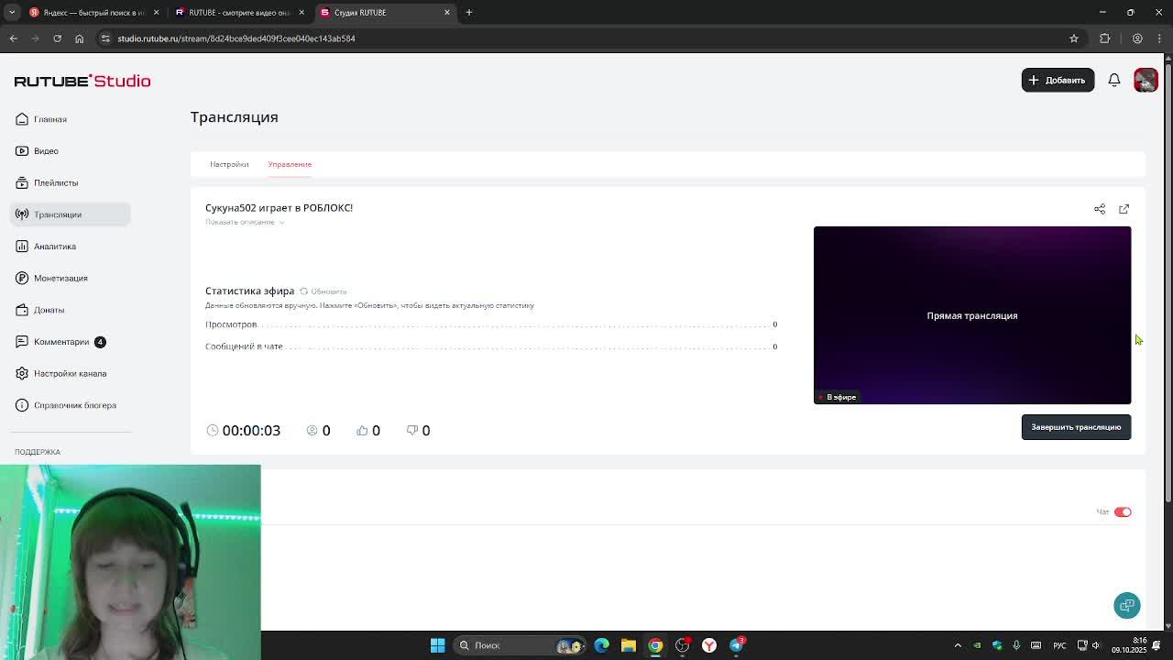1173x660 pixels.
Task: Open the user profile avatar menu
Action: (1146, 80)
